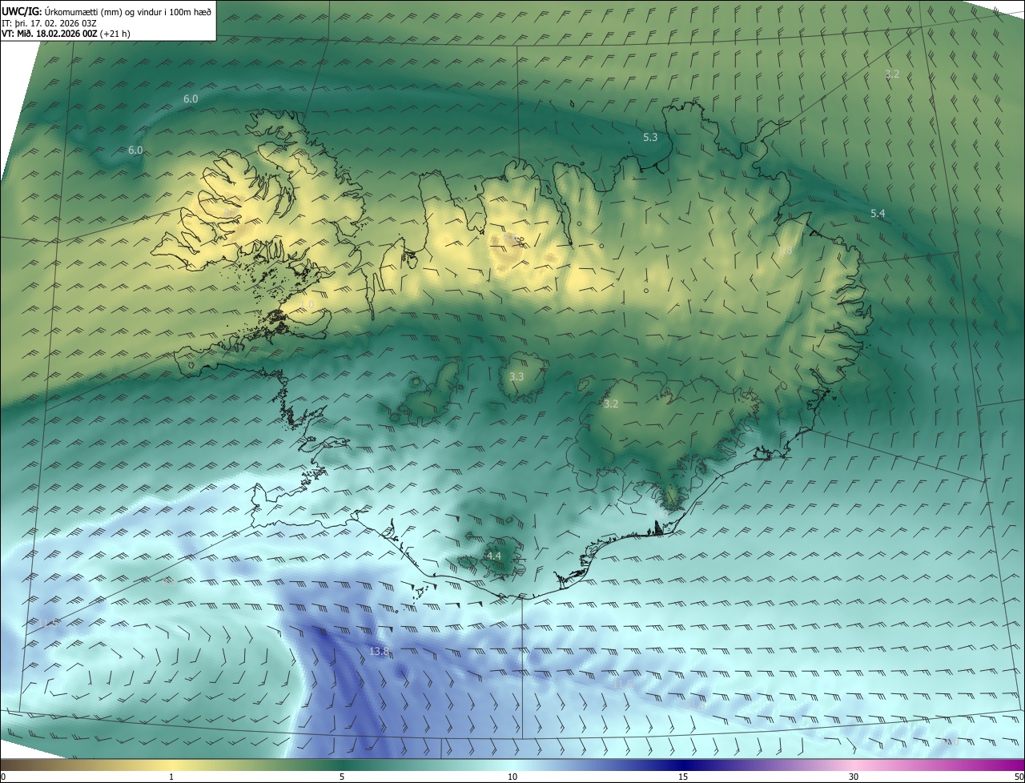
Task: Click the 3.2 value over the northeast sea
Action: [x=892, y=74]
